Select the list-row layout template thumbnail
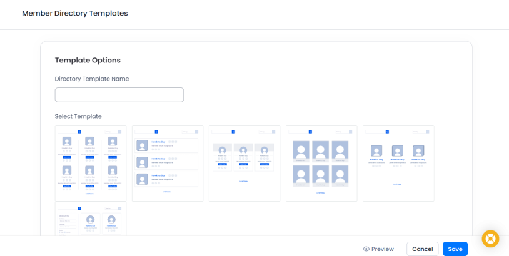This screenshot has width=509, height=256. 168,163
